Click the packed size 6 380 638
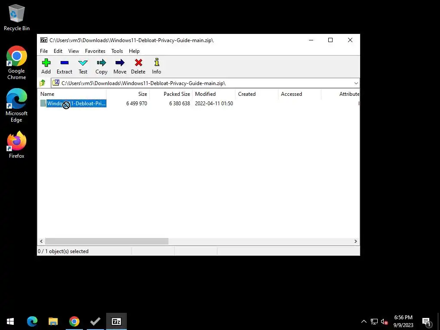440x330 pixels. coord(180,103)
